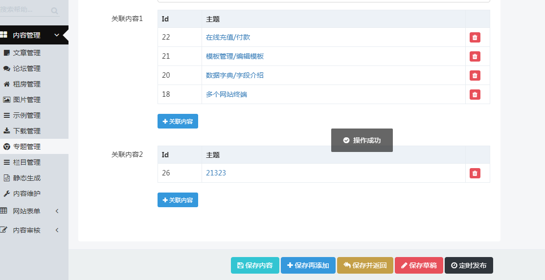
Task: Click the 保存内容 button
Action: pos(255,265)
